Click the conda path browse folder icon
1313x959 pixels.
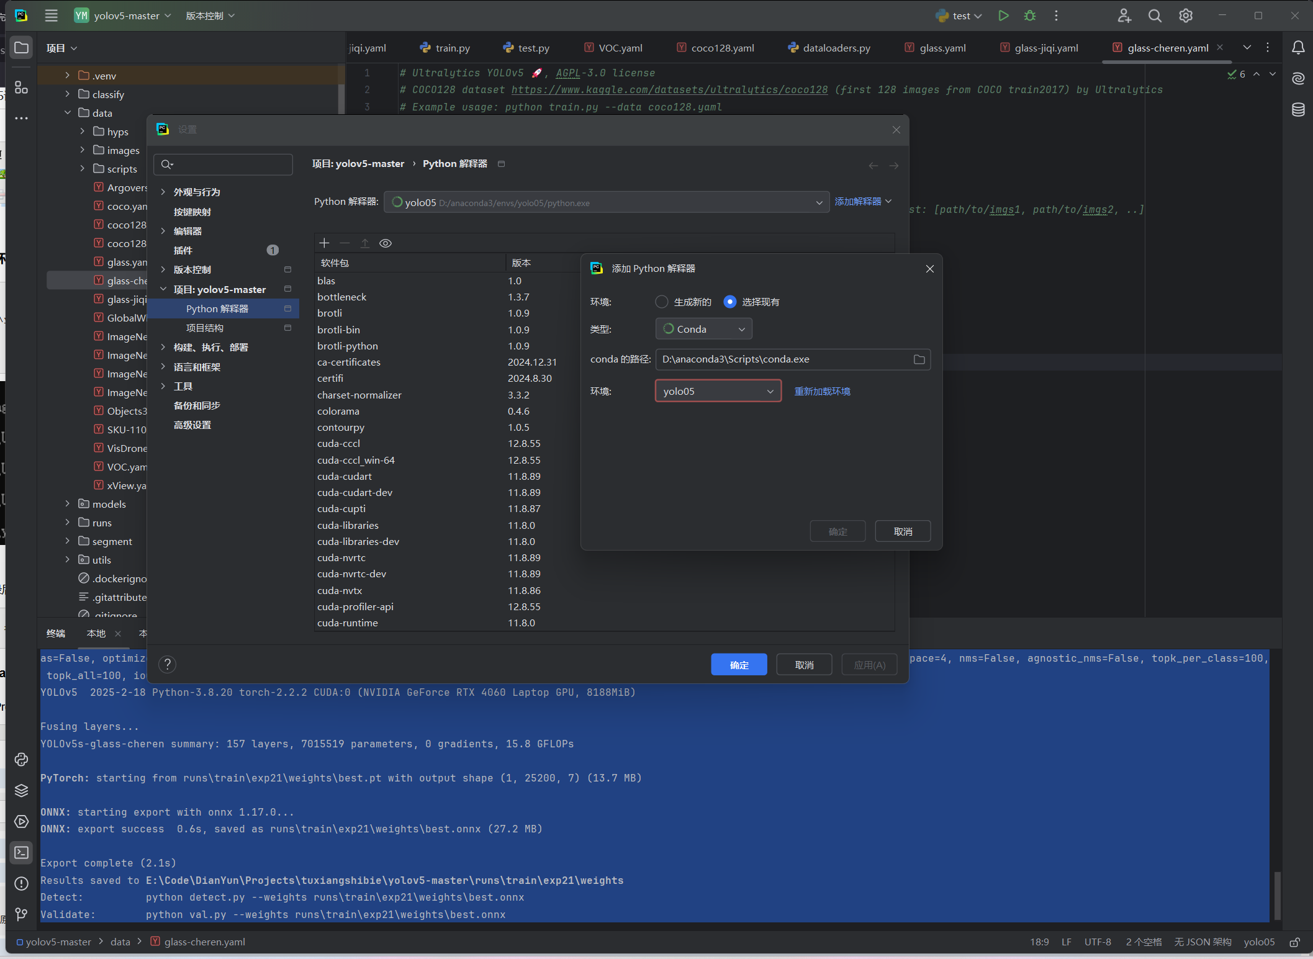[919, 359]
